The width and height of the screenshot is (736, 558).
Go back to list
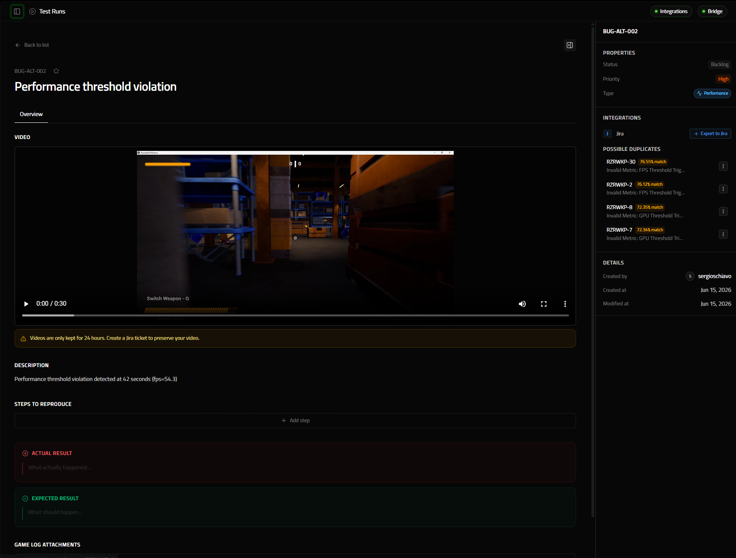click(32, 45)
